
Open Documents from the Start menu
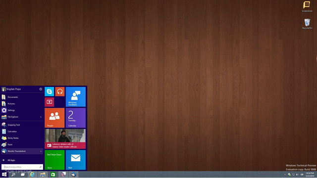click(22, 97)
